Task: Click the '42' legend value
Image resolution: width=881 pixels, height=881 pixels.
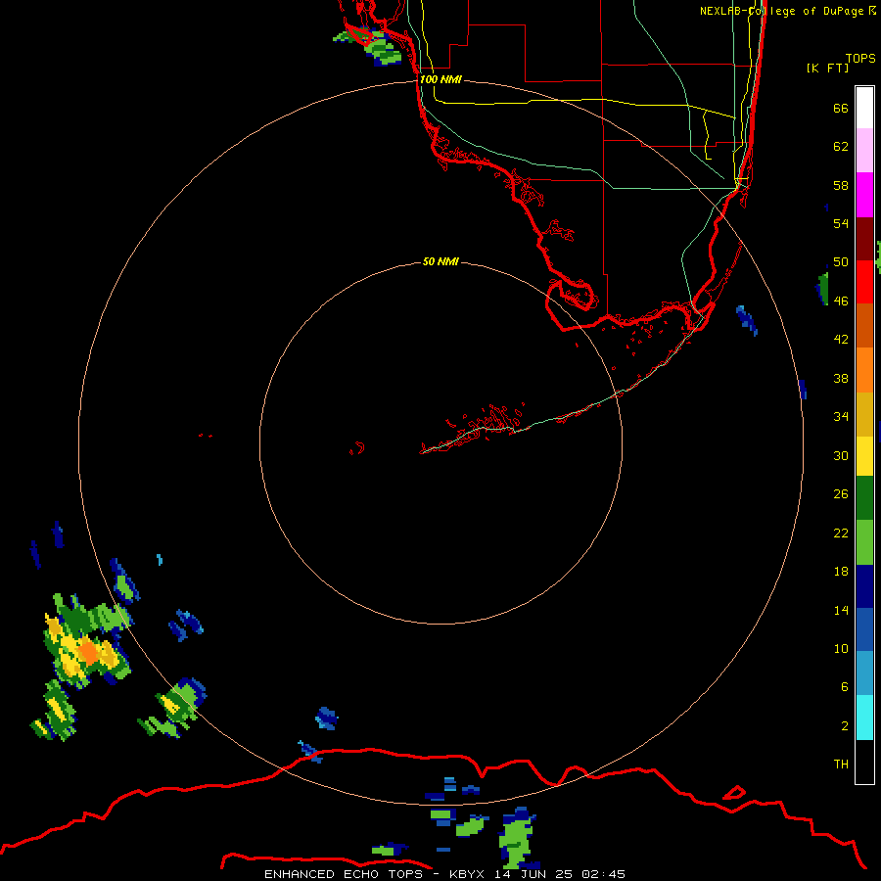Action: (841, 339)
